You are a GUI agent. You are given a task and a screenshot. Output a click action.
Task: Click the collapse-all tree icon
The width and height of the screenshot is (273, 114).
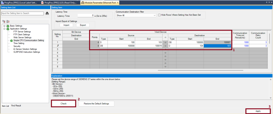click(7, 21)
